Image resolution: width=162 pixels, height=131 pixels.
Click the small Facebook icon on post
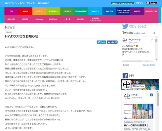pos(151,95)
